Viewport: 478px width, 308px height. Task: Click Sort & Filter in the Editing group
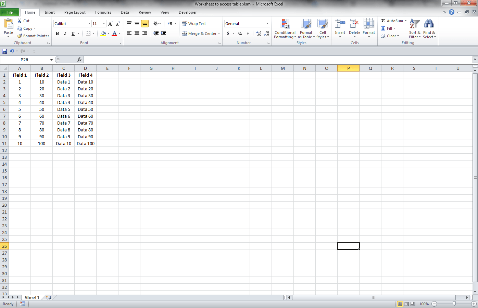(414, 29)
